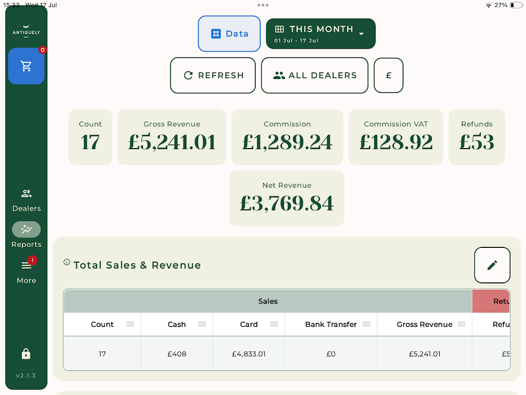Image resolution: width=526 pixels, height=395 pixels.
Task: Click the Antiquely logo
Action: click(26, 30)
